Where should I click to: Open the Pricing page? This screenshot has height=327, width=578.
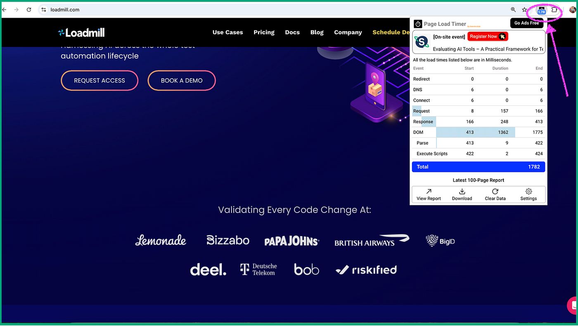(x=264, y=32)
